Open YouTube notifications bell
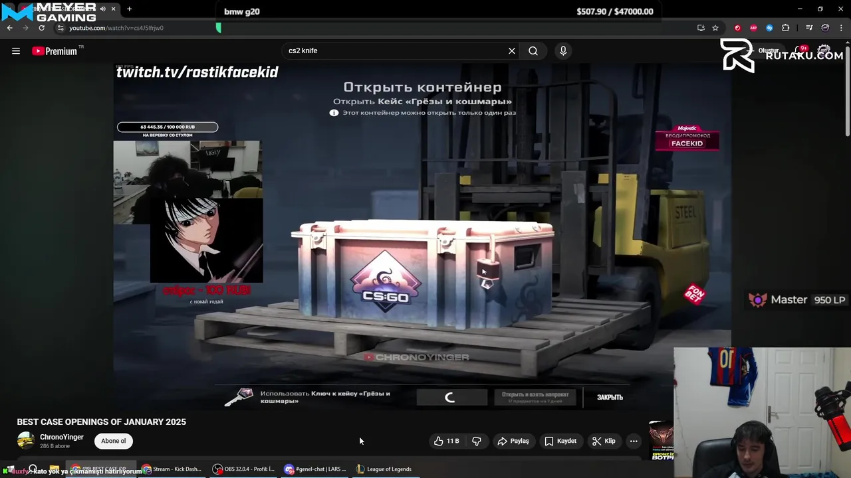851x478 pixels. (x=801, y=51)
